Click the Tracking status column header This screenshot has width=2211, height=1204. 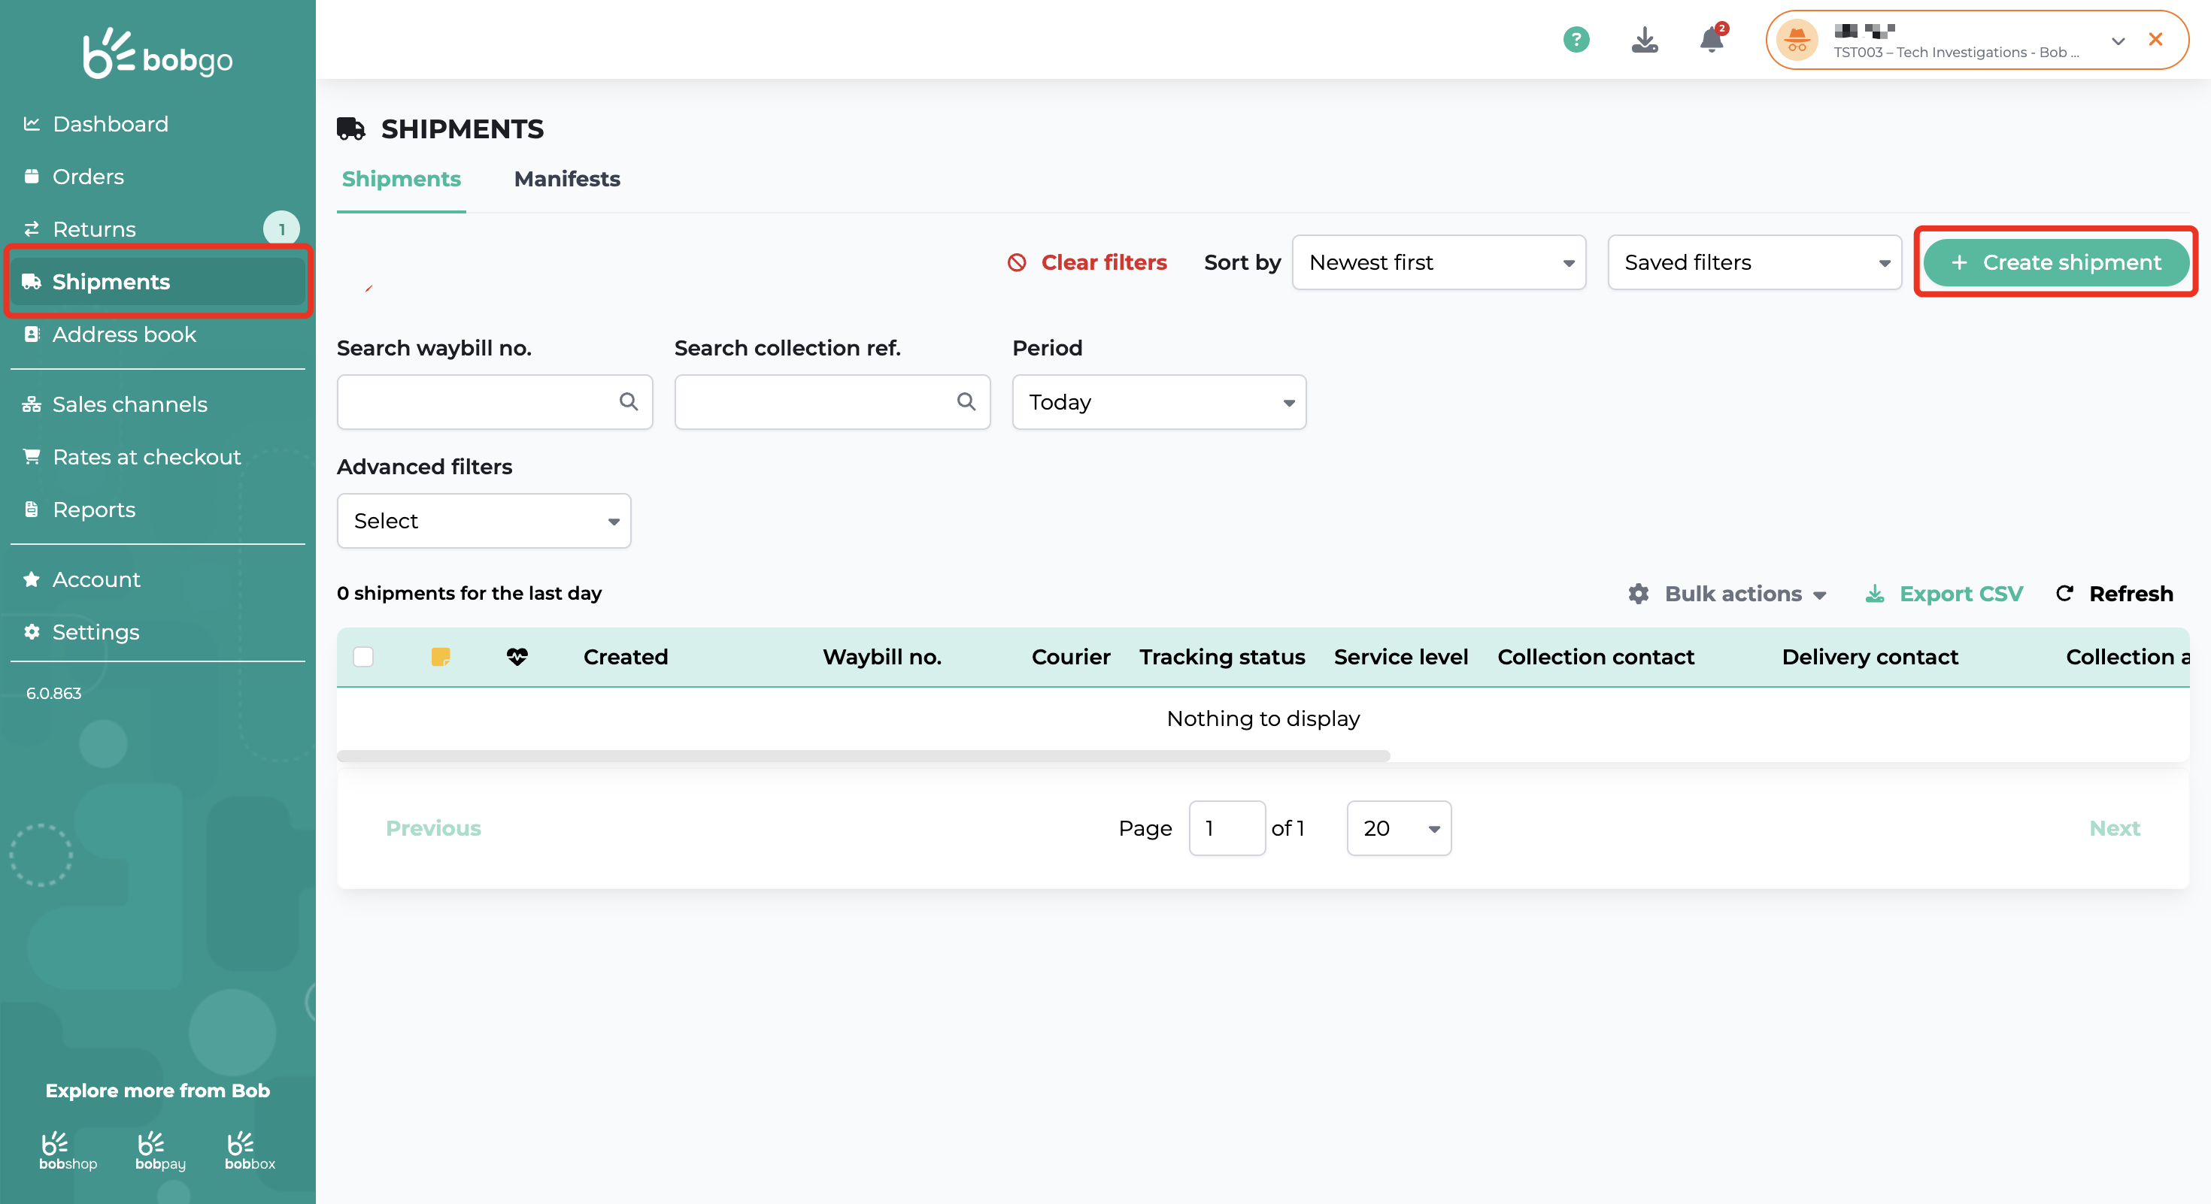click(1221, 657)
